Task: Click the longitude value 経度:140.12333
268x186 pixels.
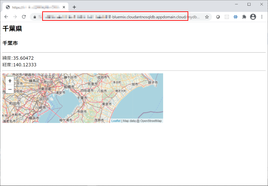Action: pos(19,65)
